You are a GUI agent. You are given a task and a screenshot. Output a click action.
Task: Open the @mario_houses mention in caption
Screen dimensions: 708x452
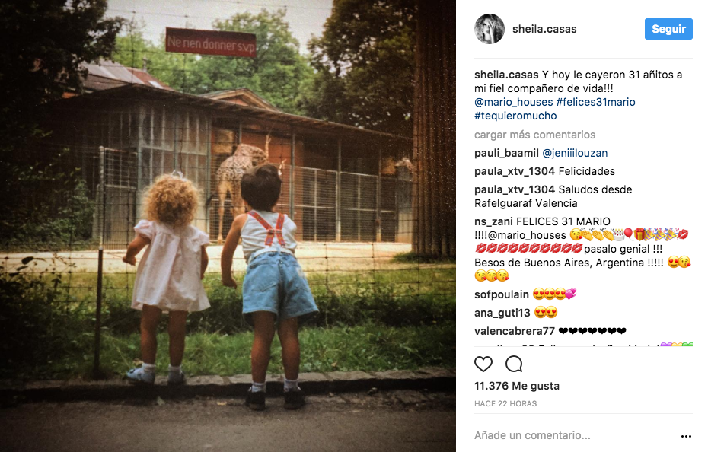tap(513, 102)
